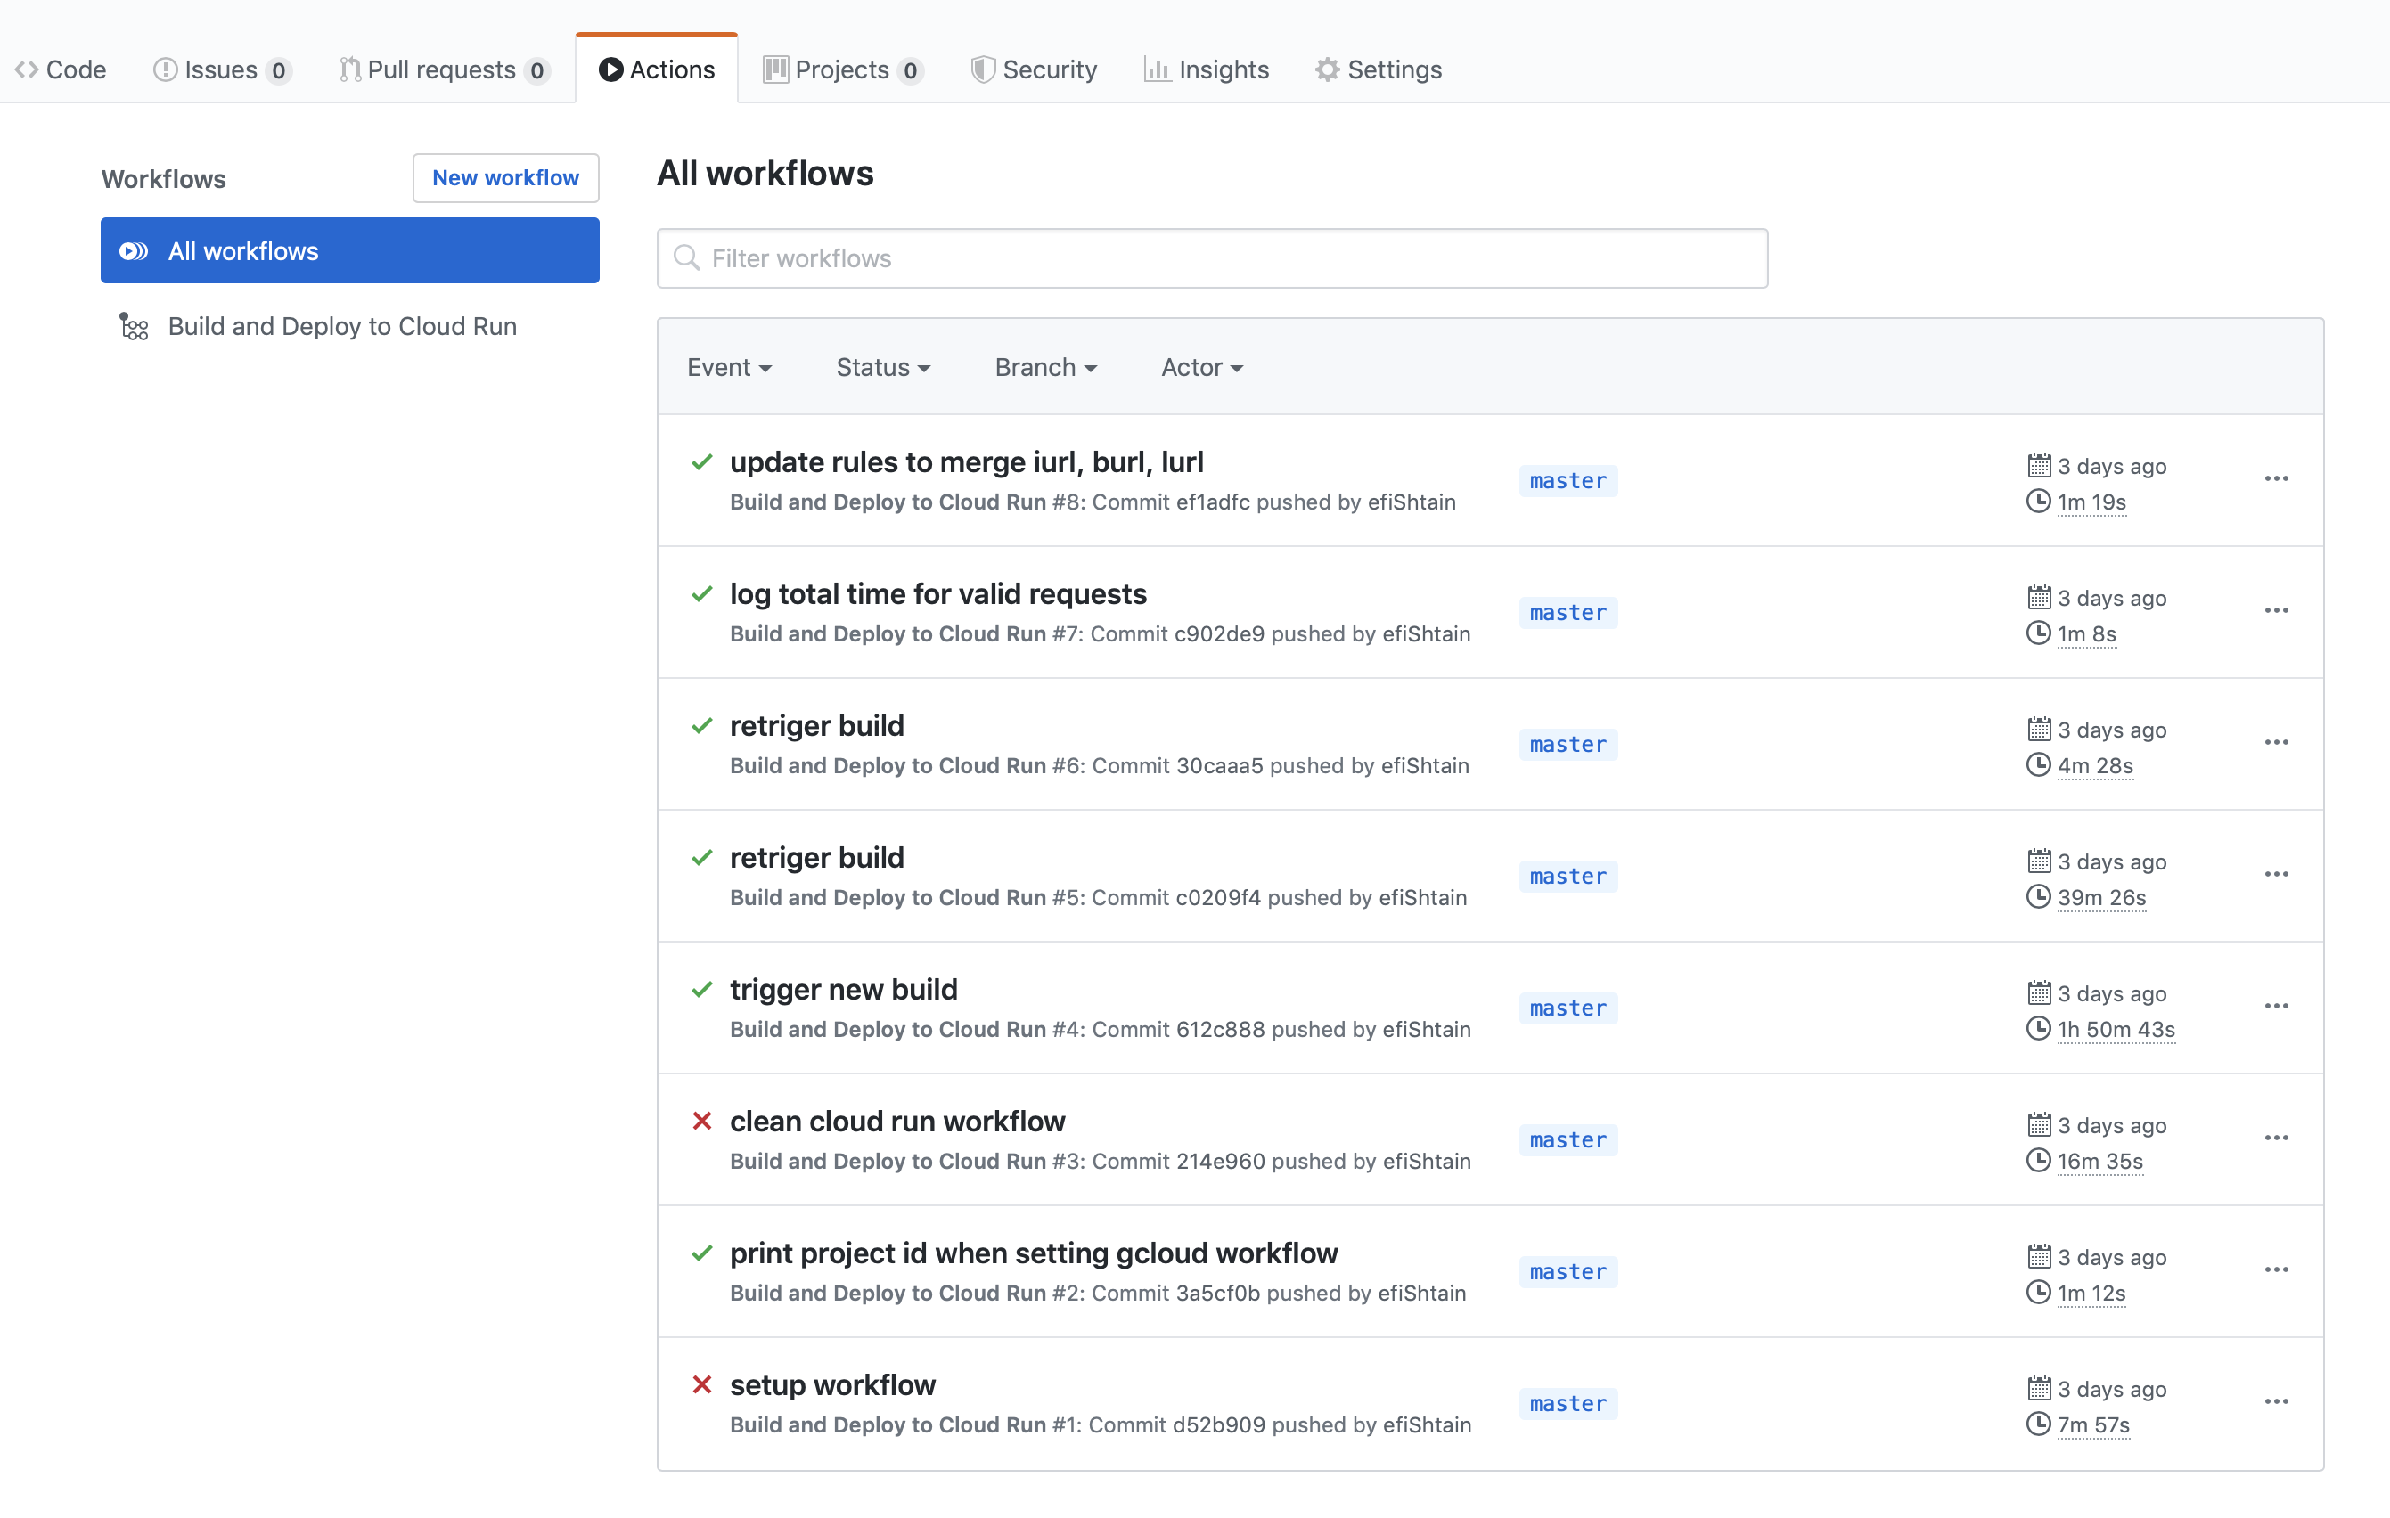Open the Branch filter dropdown
The width and height of the screenshot is (2390, 1518).
click(x=1045, y=368)
